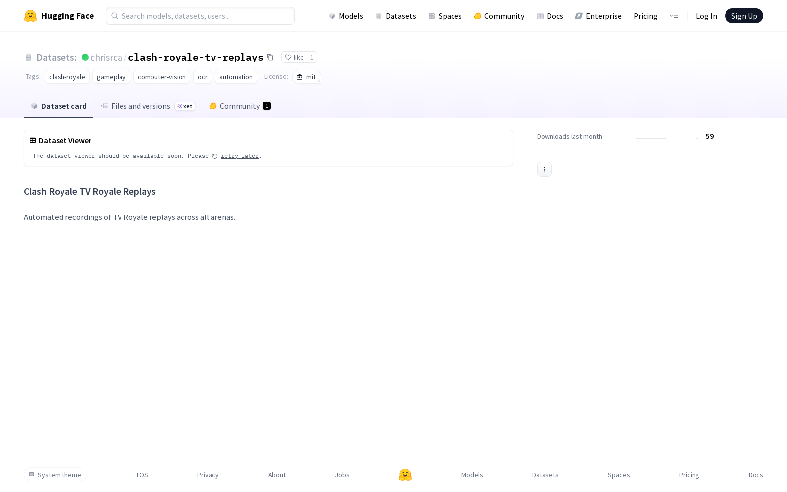
Task: Open Pricing in the top navigation
Action: pyautogui.click(x=645, y=16)
